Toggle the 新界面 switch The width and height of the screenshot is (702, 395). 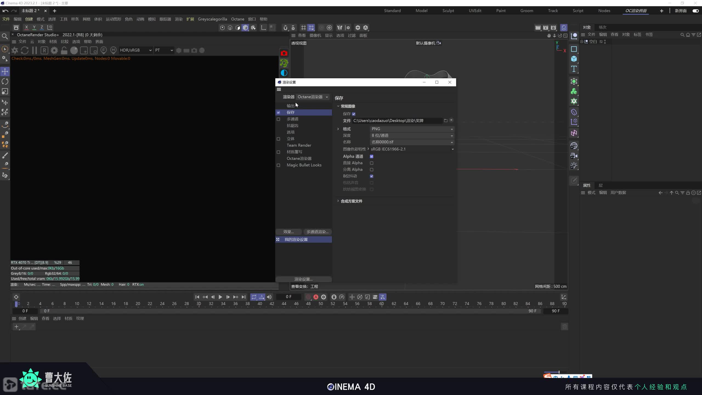pos(695,11)
